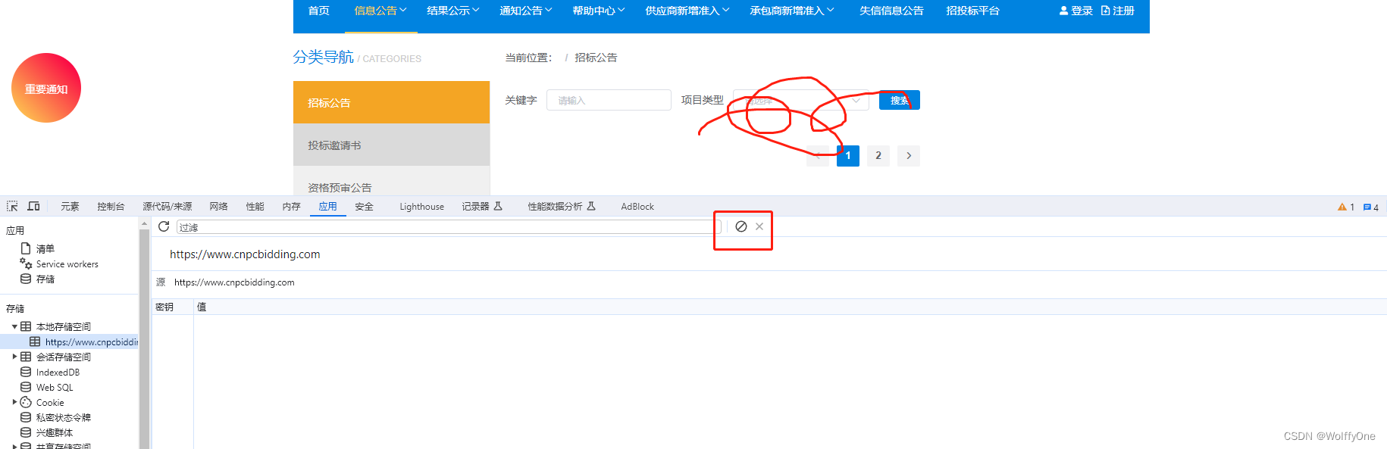Switch to 性能 DevTools tab
The image size is (1387, 449).
(255, 207)
